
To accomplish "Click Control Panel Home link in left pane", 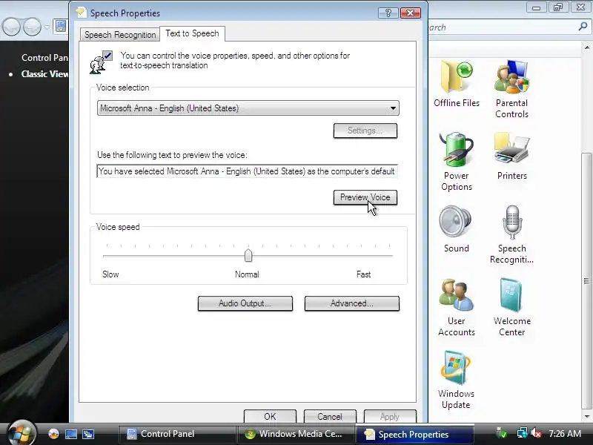I will click(x=44, y=58).
